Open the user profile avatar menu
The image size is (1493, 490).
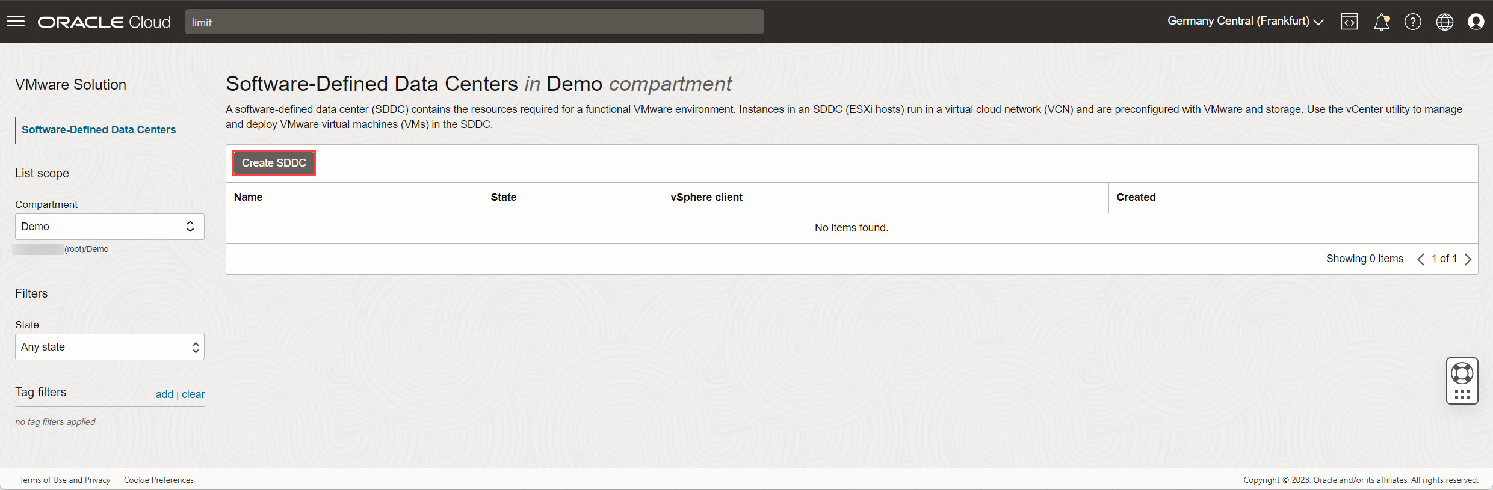click(x=1476, y=22)
